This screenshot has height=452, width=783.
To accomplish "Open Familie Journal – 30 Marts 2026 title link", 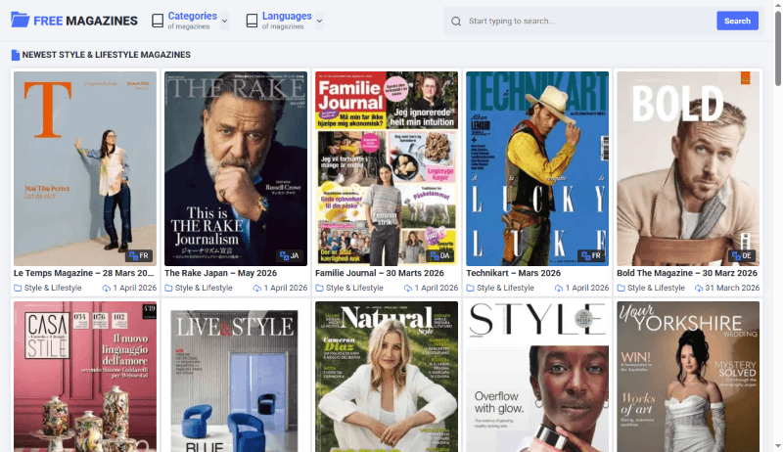I will tap(380, 273).
